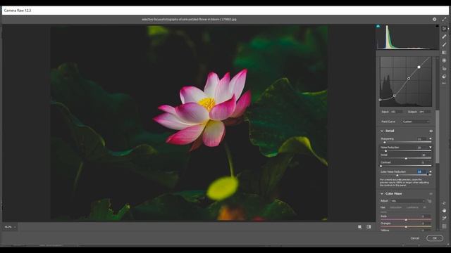
Task: Open the Color Mixer Adjust dropdown
Action: [x=407, y=201]
